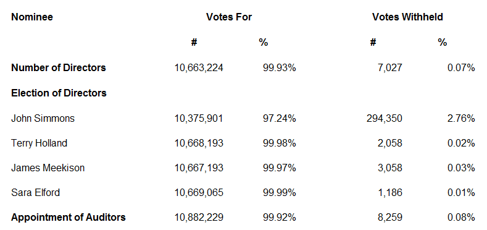Select John Simmons nominee name

click(x=43, y=118)
